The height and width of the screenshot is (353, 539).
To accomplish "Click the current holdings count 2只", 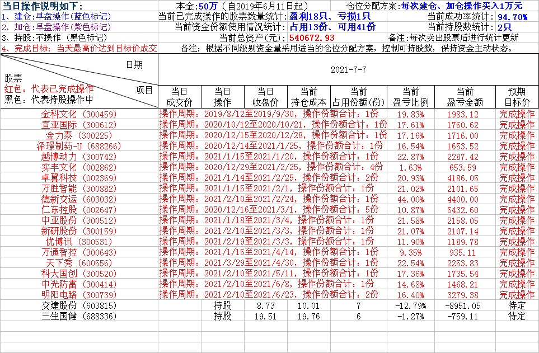I will (x=505, y=27).
